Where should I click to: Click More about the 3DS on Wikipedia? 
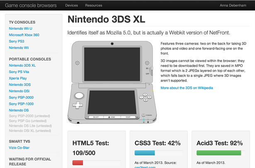pos(187,88)
